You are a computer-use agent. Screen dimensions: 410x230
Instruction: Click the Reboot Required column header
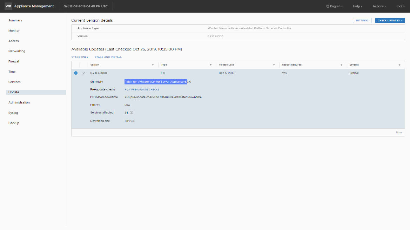coord(291,65)
